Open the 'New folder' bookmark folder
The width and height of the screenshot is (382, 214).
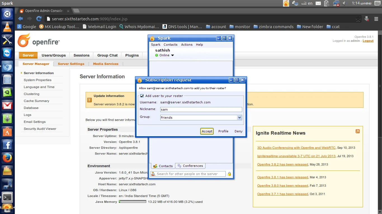[x=310, y=27]
